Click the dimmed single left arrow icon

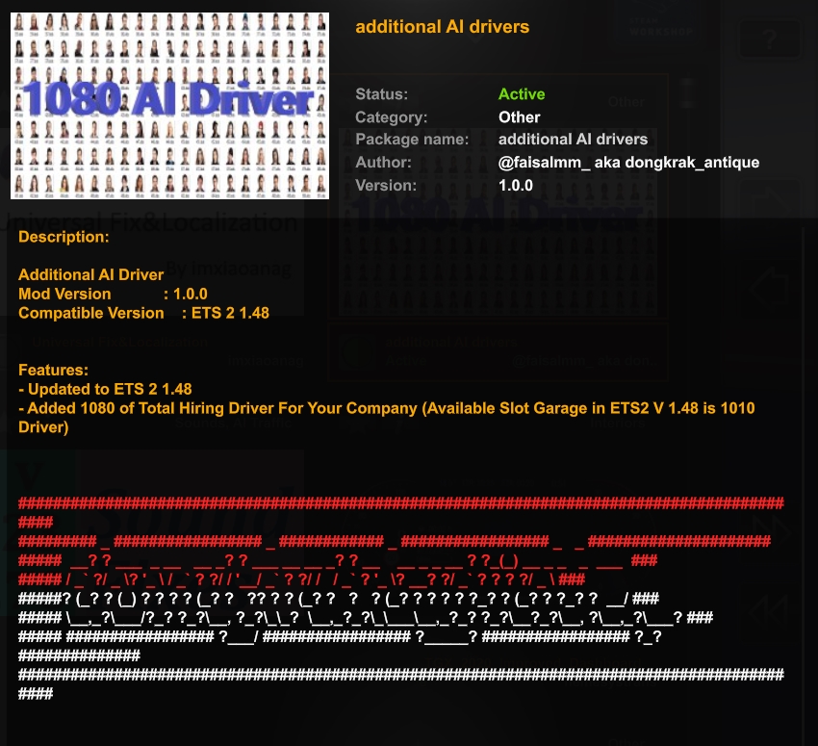pos(771,285)
